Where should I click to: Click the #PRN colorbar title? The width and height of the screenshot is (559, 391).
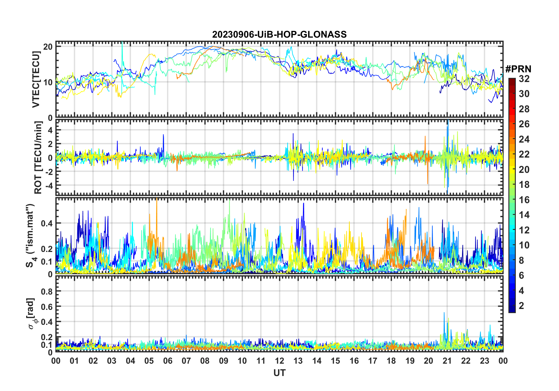coord(518,69)
